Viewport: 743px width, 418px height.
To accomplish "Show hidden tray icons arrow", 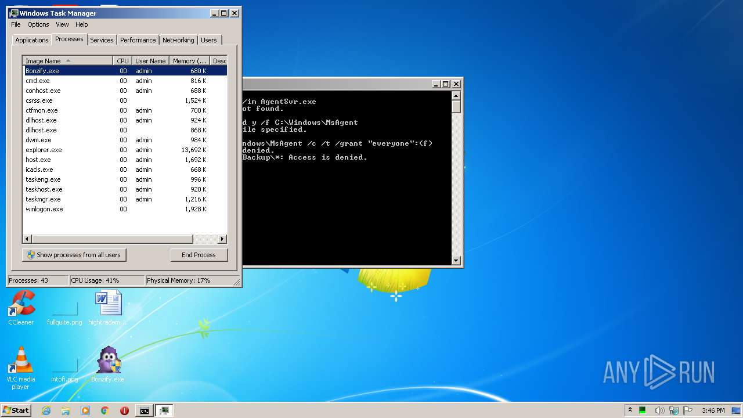I will (x=630, y=410).
